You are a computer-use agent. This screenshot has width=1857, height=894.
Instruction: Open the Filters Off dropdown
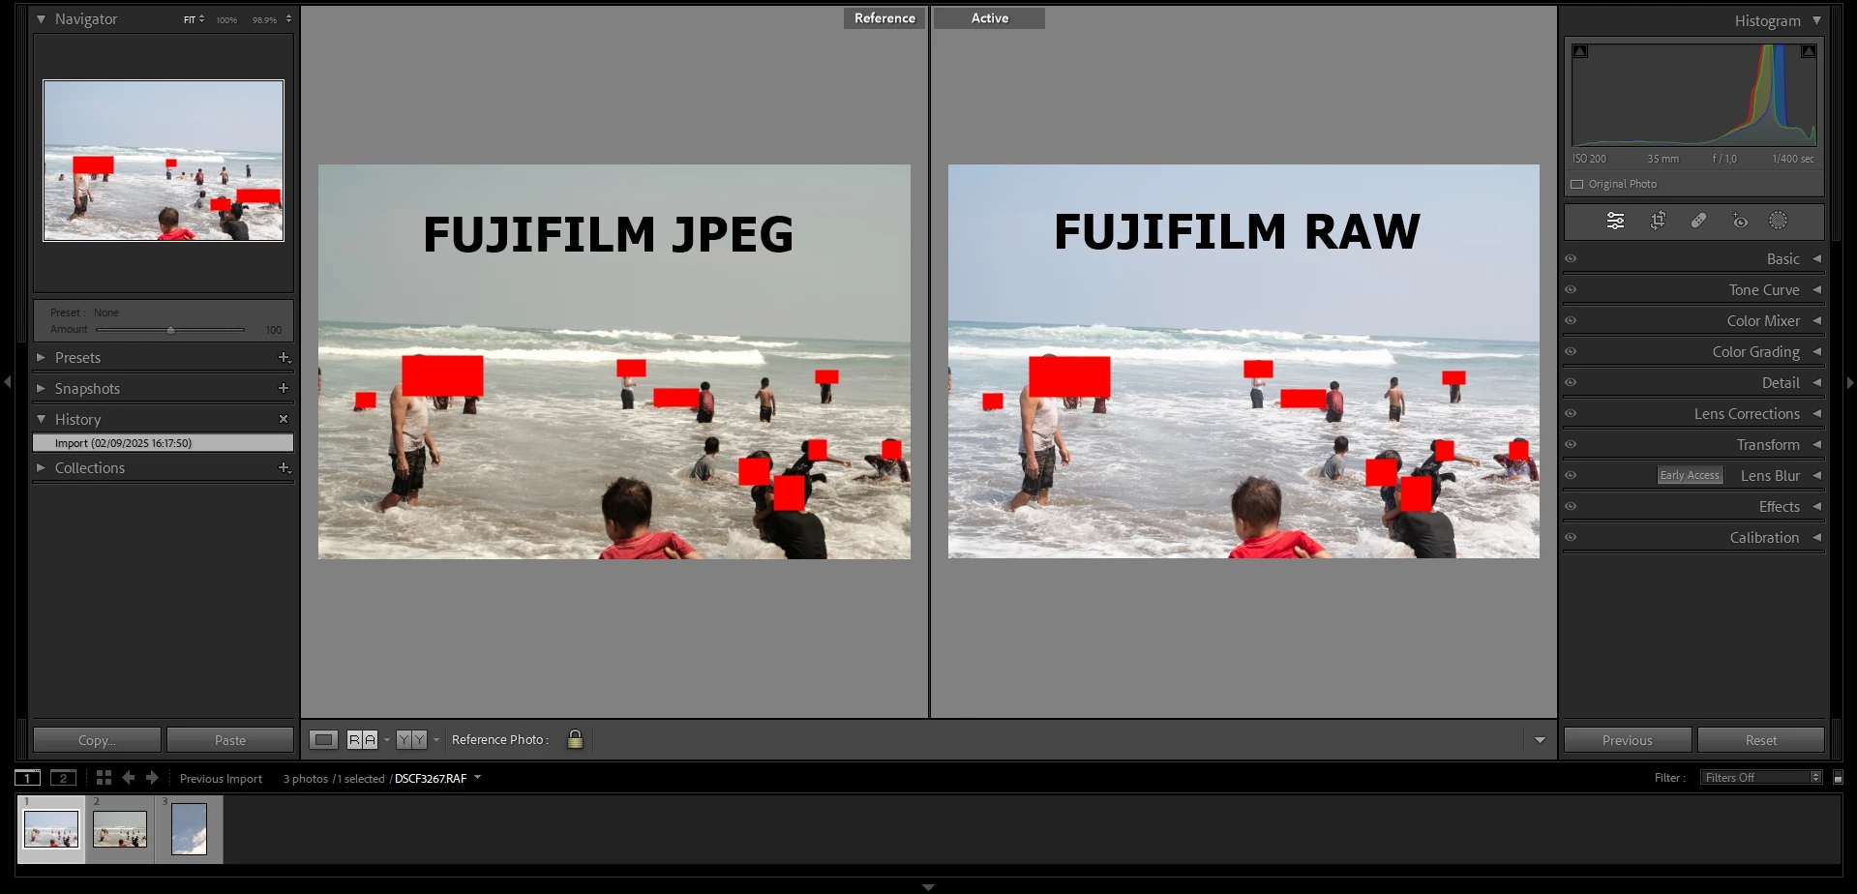pyautogui.click(x=1761, y=778)
